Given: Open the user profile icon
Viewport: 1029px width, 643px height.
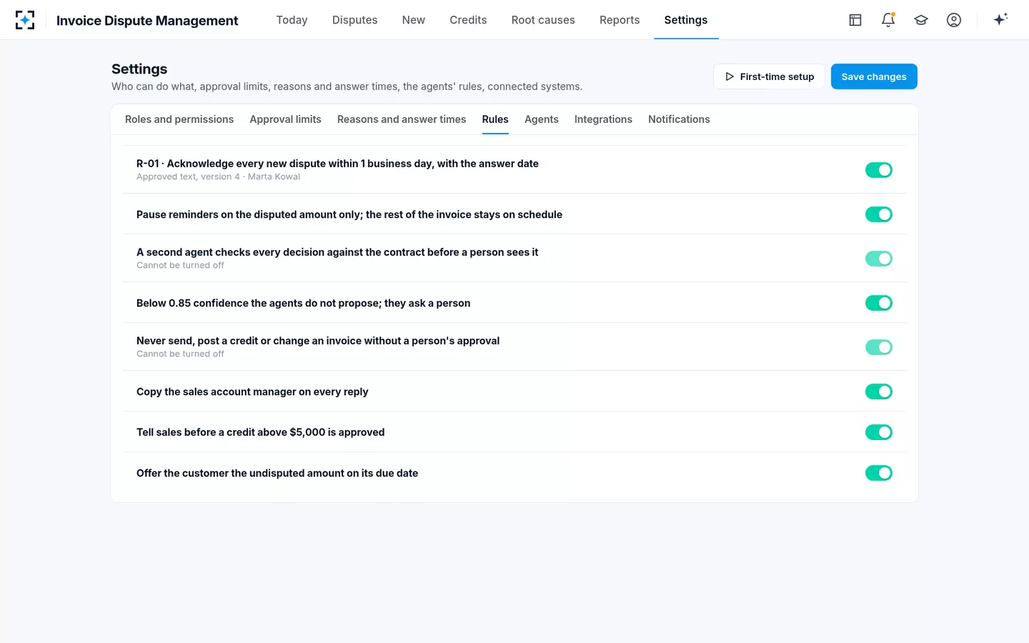Looking at the screenshot, I should pyautogui.click(x=954, y=20).
